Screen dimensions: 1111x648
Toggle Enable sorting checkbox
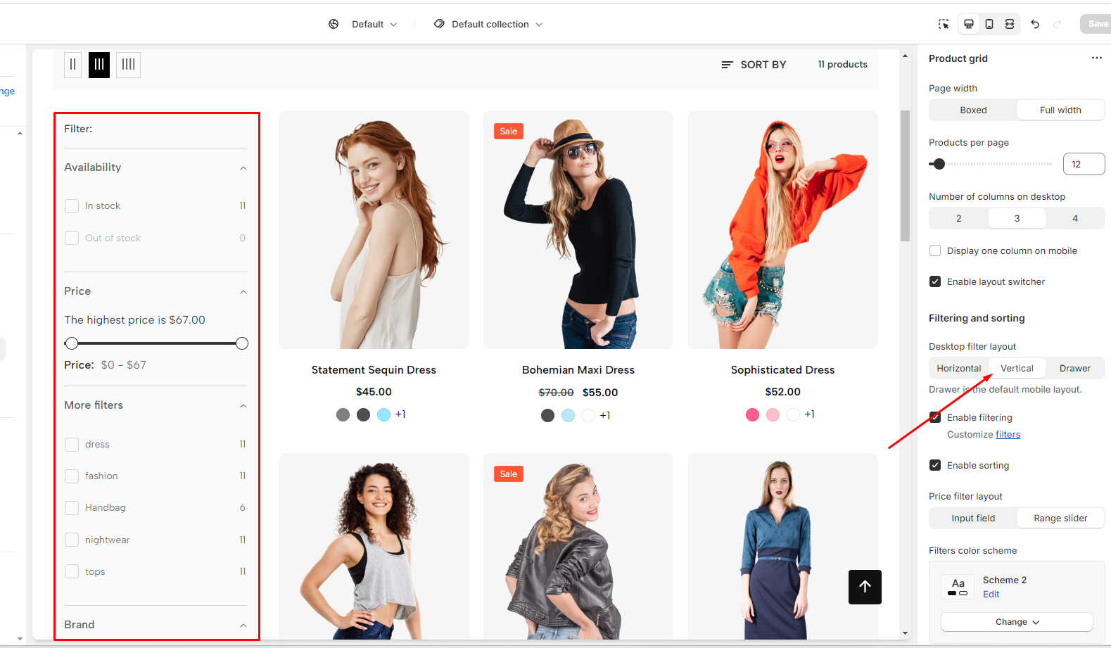[x=935, y=465]
